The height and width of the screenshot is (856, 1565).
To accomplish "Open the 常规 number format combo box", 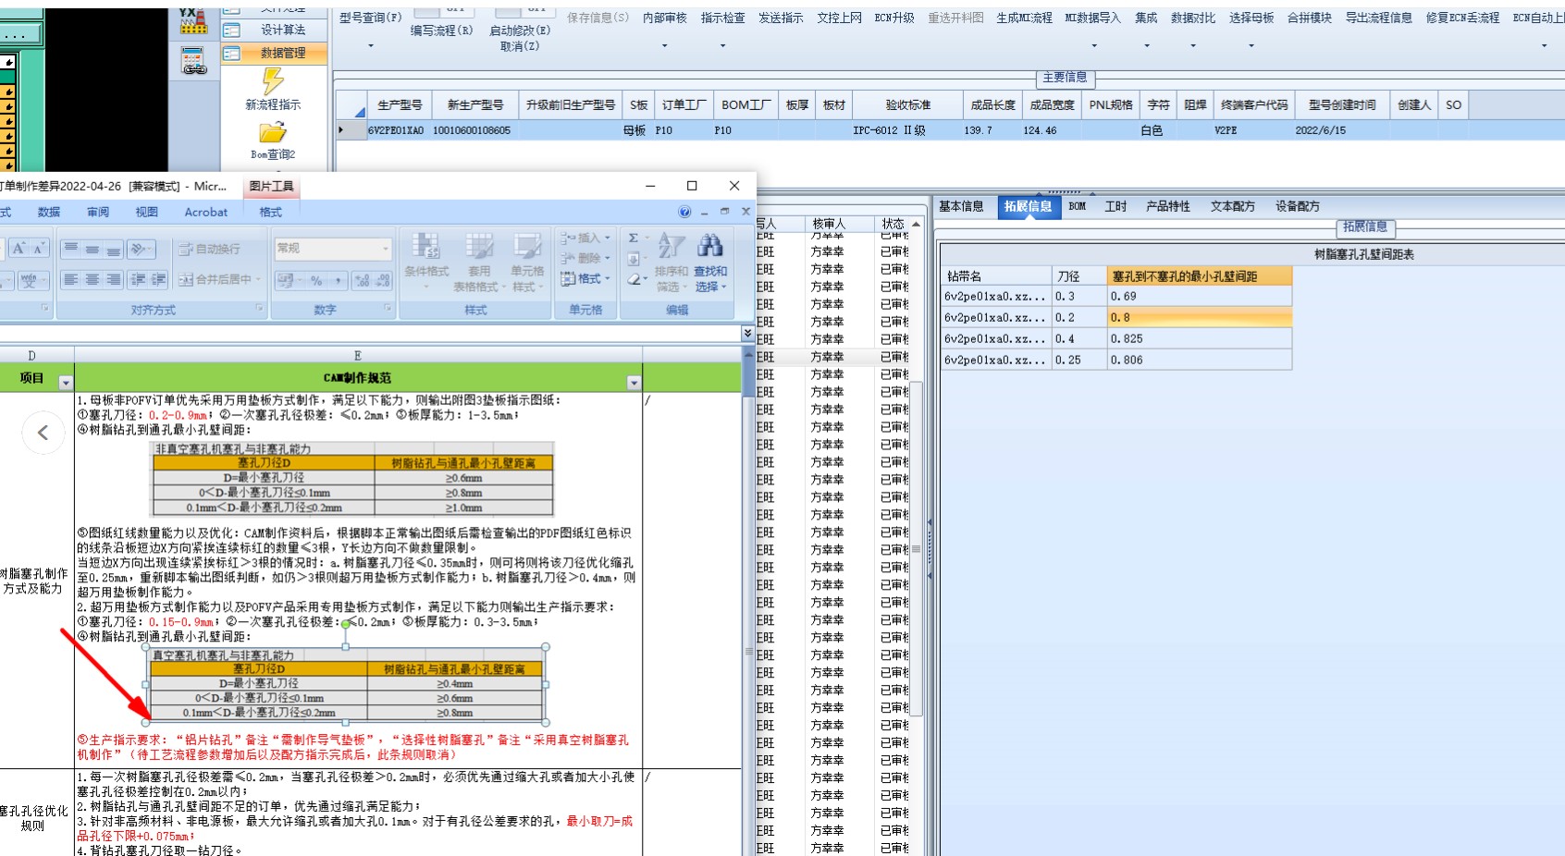I will click(x=333, y=249).
